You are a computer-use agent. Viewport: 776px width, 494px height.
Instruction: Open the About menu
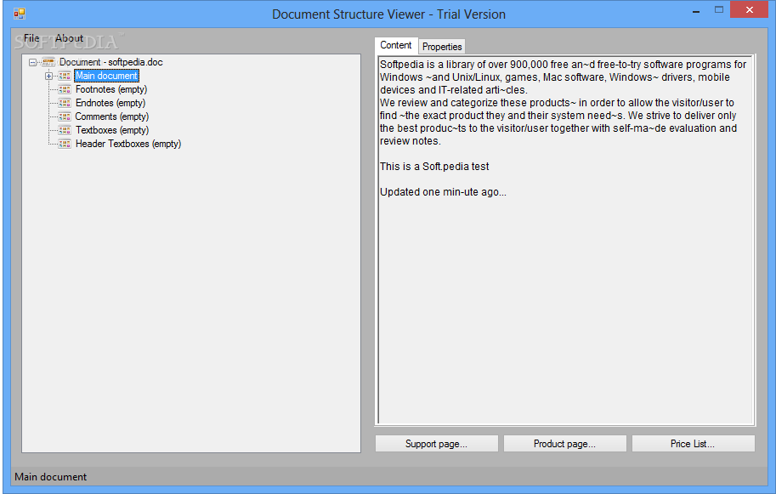(69, 38)
